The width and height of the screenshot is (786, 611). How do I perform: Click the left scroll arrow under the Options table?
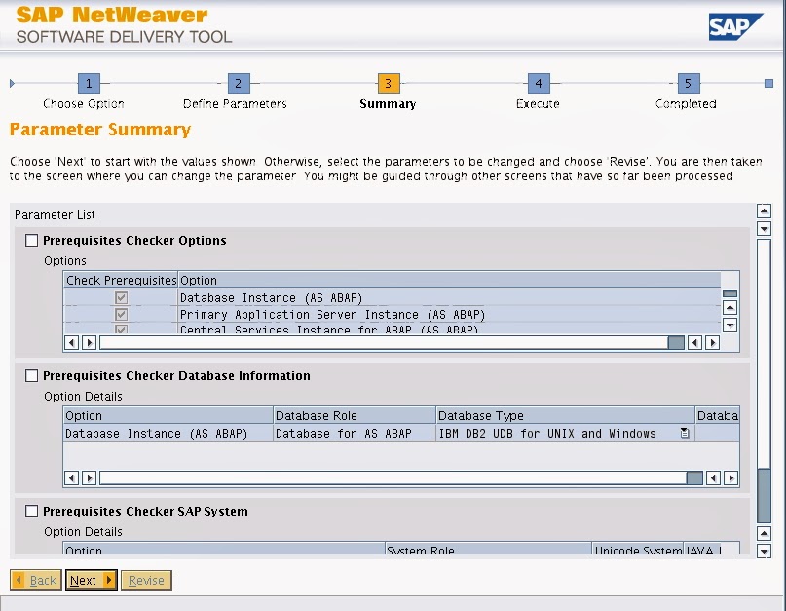(70, 343)
